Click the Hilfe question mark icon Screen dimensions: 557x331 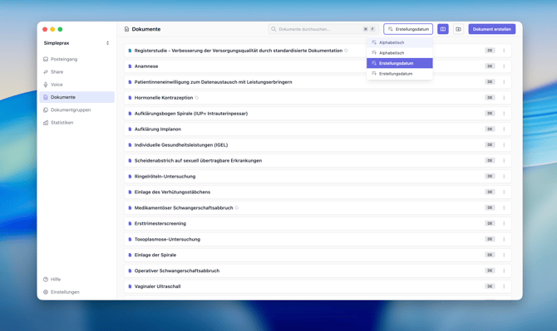46,280
